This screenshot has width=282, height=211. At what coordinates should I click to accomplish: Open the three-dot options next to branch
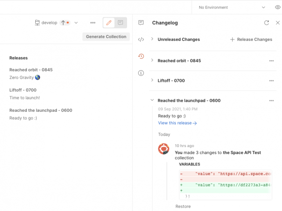click(x=93, y=23)
